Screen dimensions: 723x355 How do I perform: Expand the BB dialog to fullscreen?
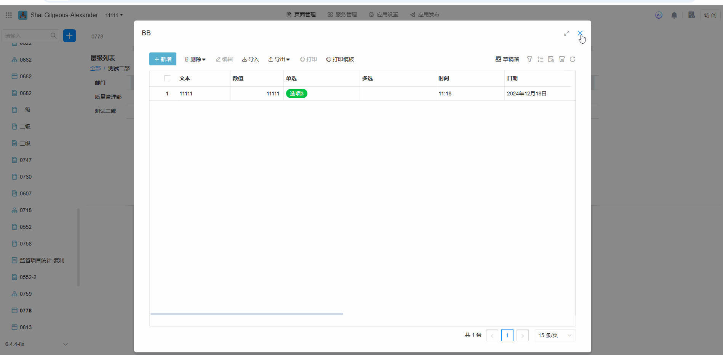click(566, 33)
